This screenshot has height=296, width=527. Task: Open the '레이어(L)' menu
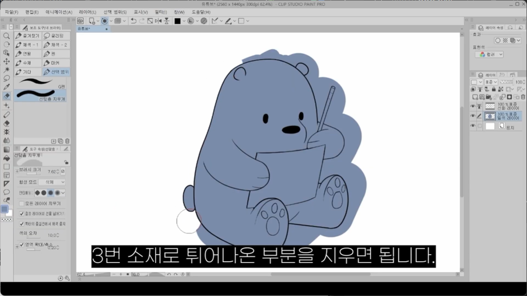(87, 12)
